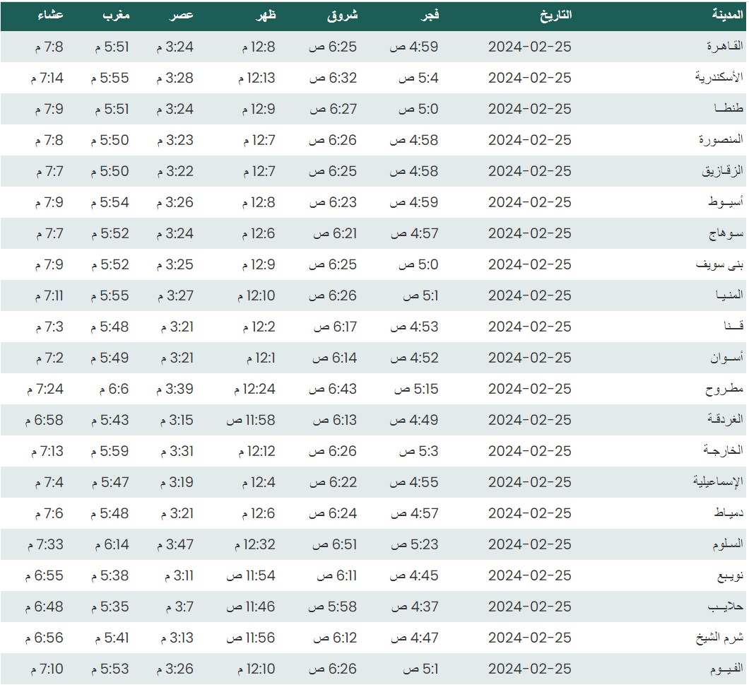This screenshot has width=749, height=685.
Task: Click the ظهر column header
Action: pos(264,15)
